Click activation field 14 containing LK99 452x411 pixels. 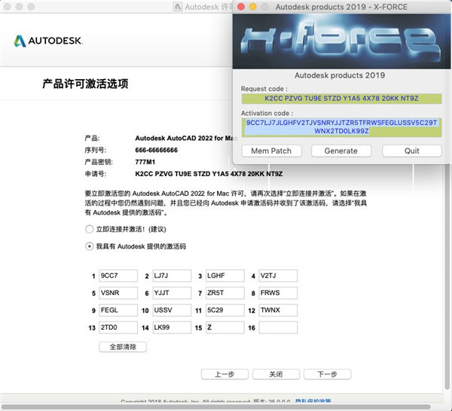[172, 327]
